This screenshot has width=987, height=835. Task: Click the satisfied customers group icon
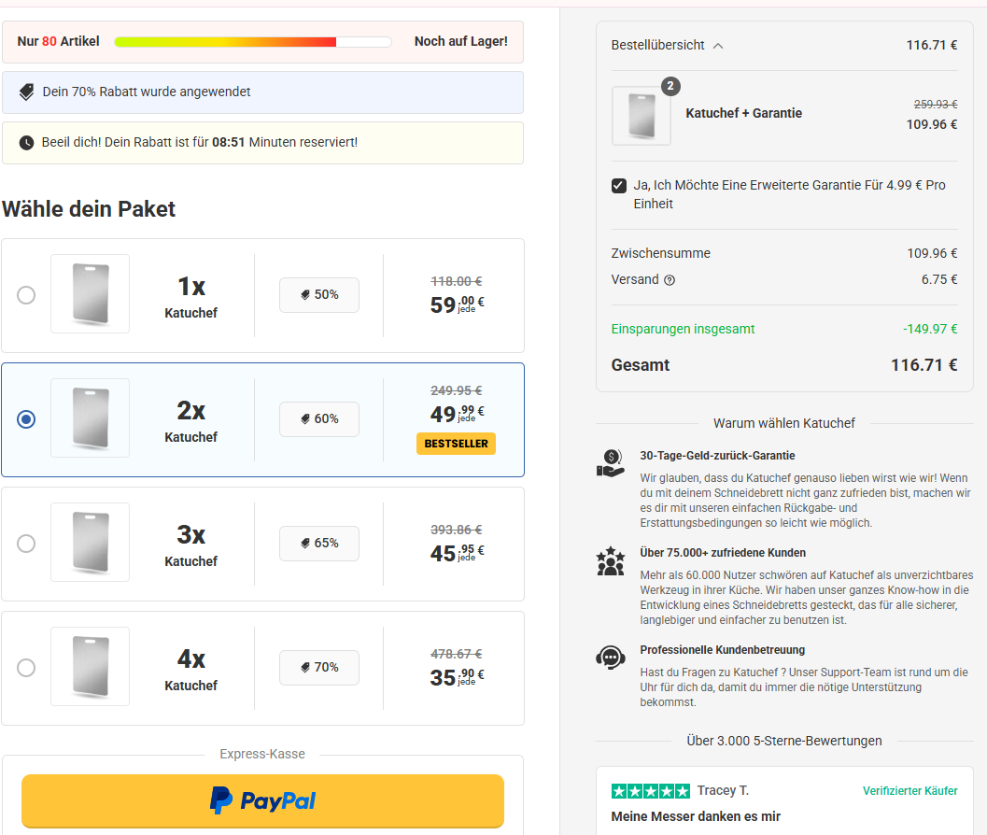(x=610, y=560)
